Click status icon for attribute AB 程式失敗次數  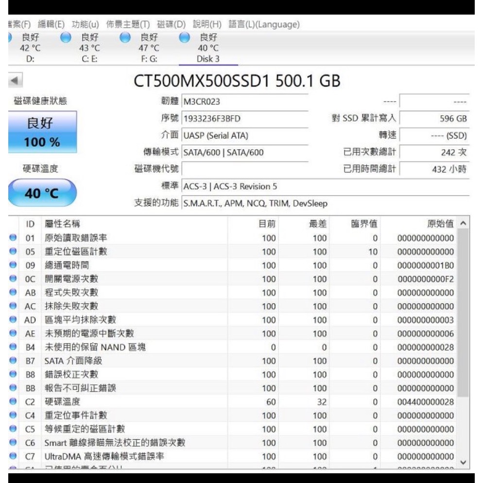click(x=13, y=292)
